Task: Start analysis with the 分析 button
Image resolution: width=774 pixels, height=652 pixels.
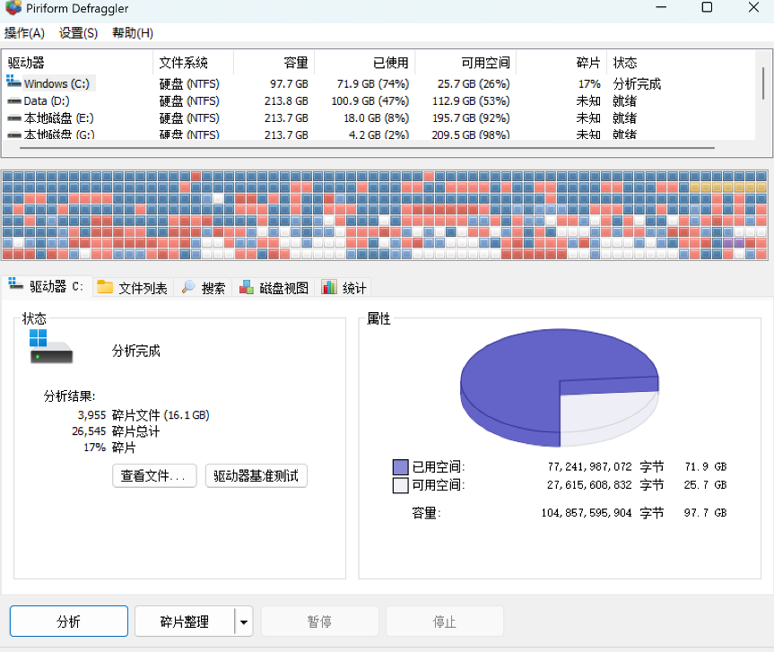Action: click(67, 621)
